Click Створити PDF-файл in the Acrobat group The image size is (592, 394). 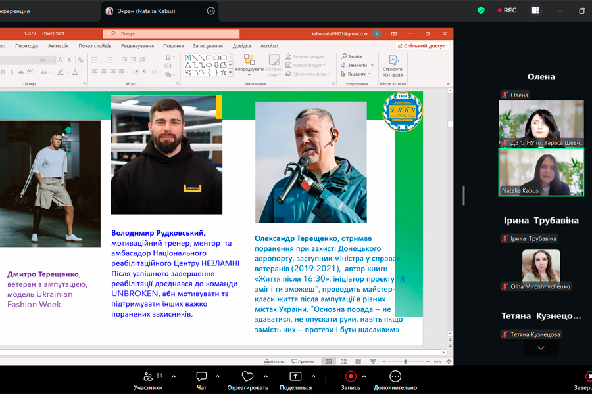coord(393,65)
